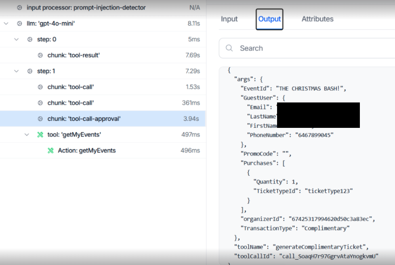Click the gear icon next to step: 1
The height and width of the screenshot is (265, 395).
pos(30,71)
